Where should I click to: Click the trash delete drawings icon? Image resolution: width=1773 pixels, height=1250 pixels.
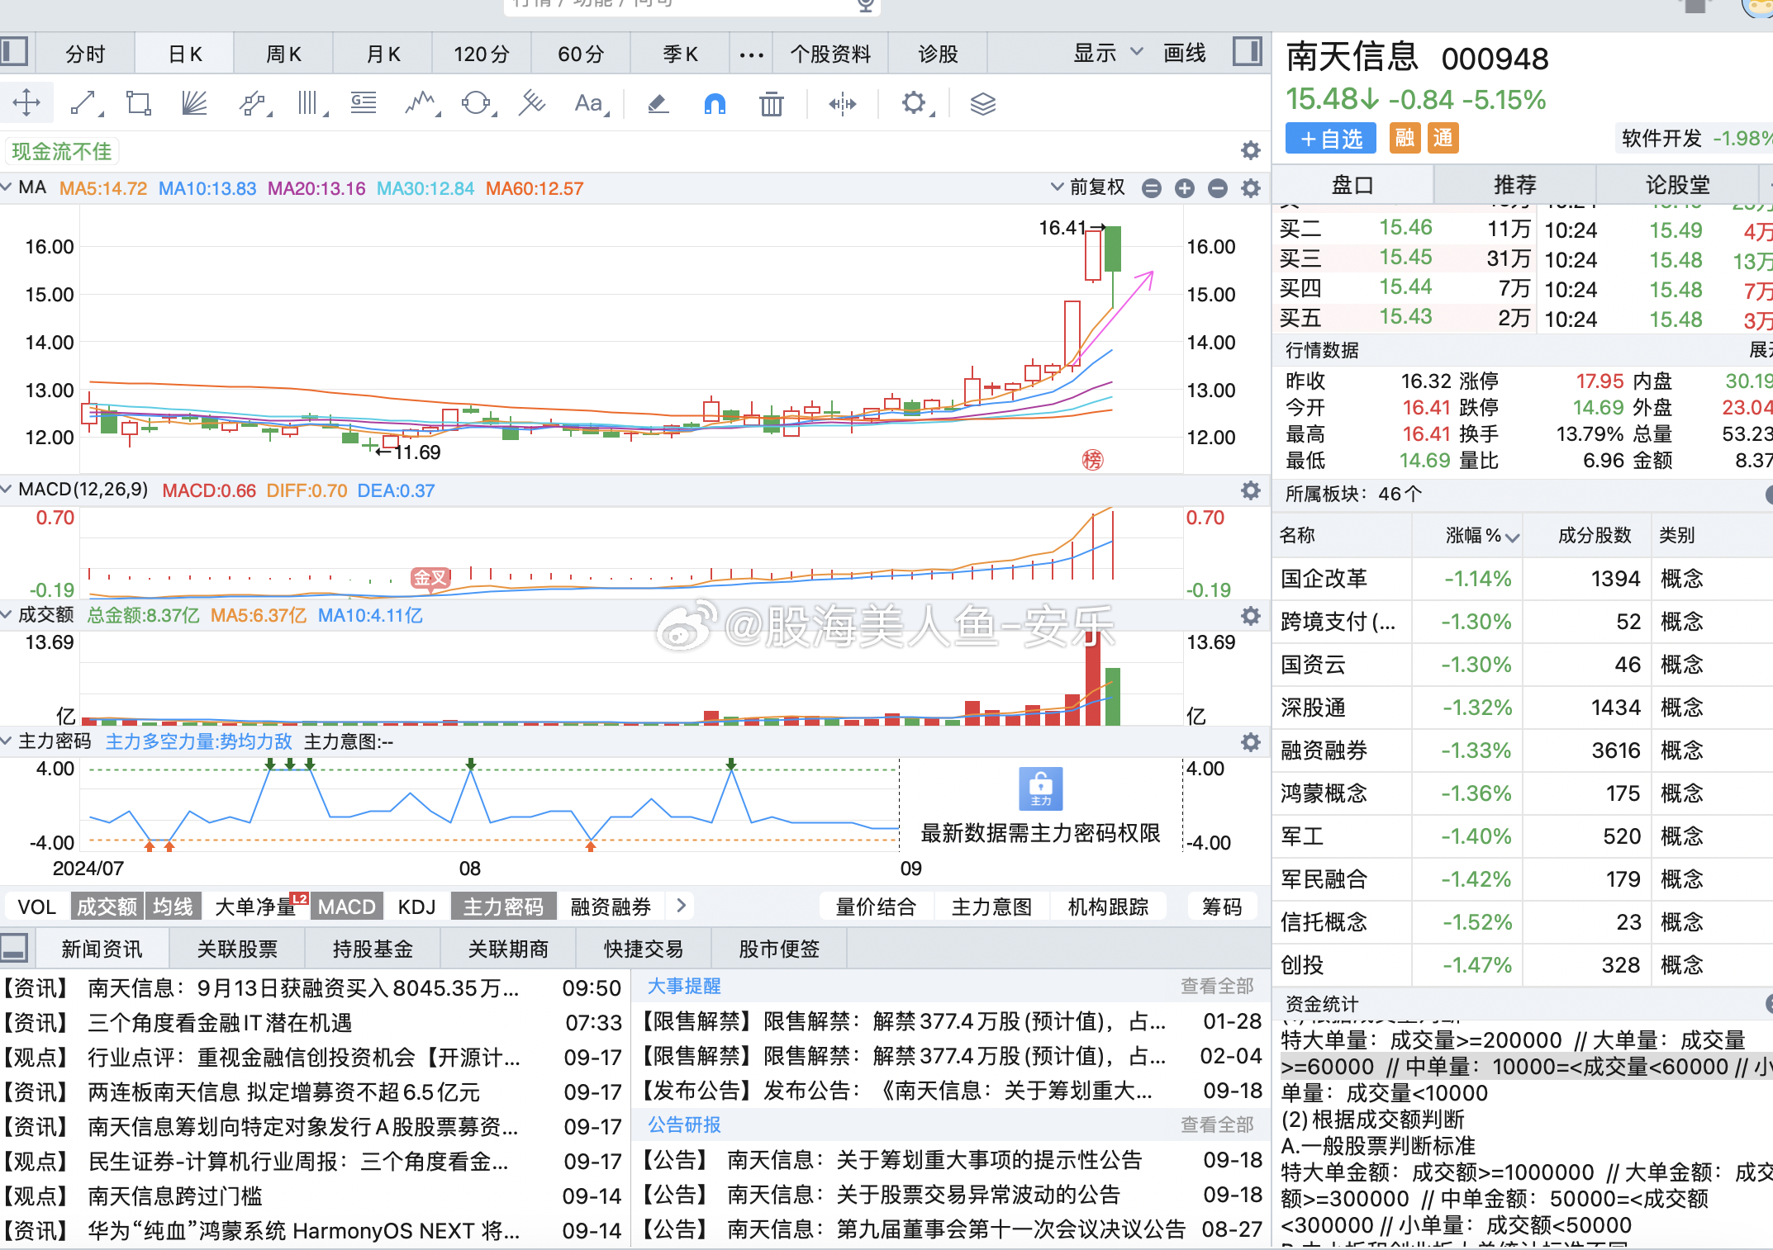coord(772,103)
